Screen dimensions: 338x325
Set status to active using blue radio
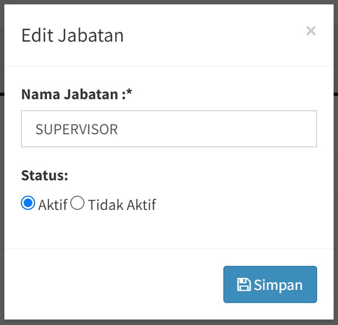28,203
